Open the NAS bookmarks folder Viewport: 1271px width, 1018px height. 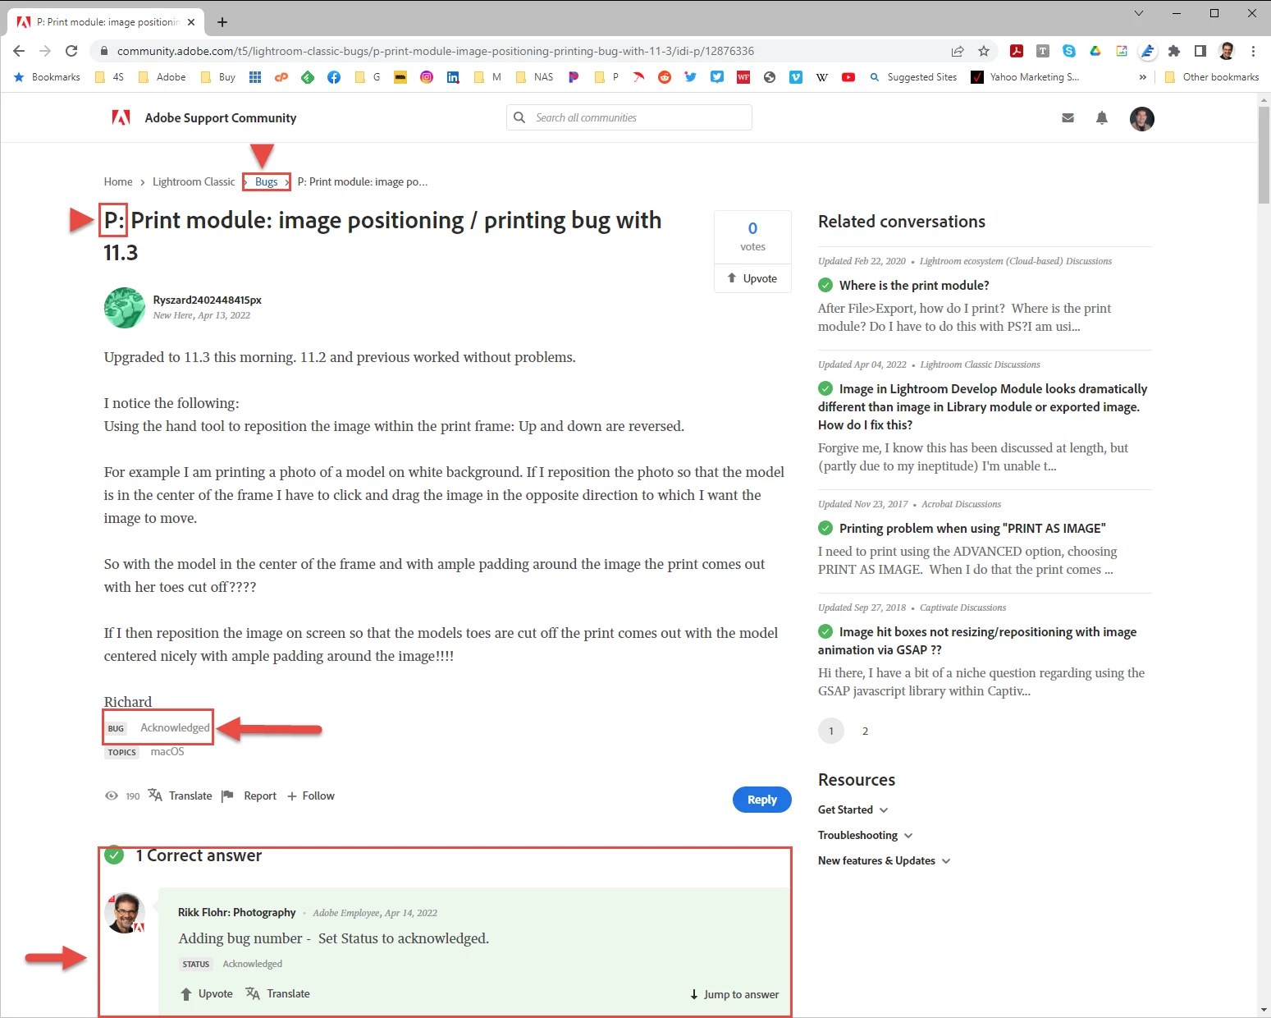pyautogui.click(x=534, y=77)
